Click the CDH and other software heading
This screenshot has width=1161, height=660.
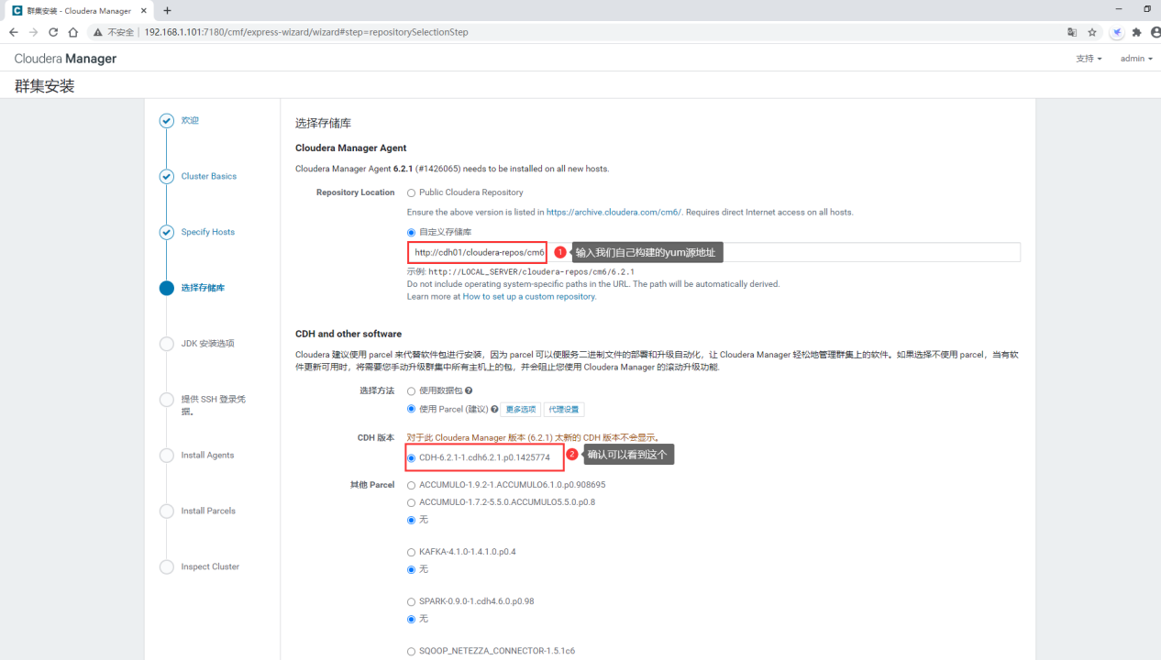[x=348, y=335]
